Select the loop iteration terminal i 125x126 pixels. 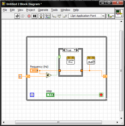tap(32, 95)
